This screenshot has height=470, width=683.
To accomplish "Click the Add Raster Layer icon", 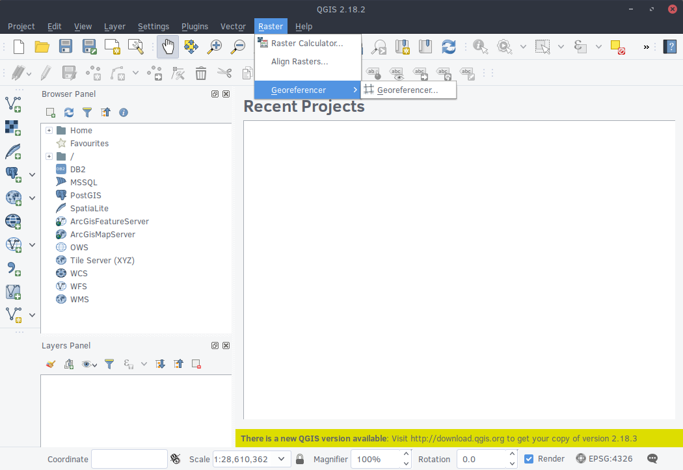I will click(13, 127).
